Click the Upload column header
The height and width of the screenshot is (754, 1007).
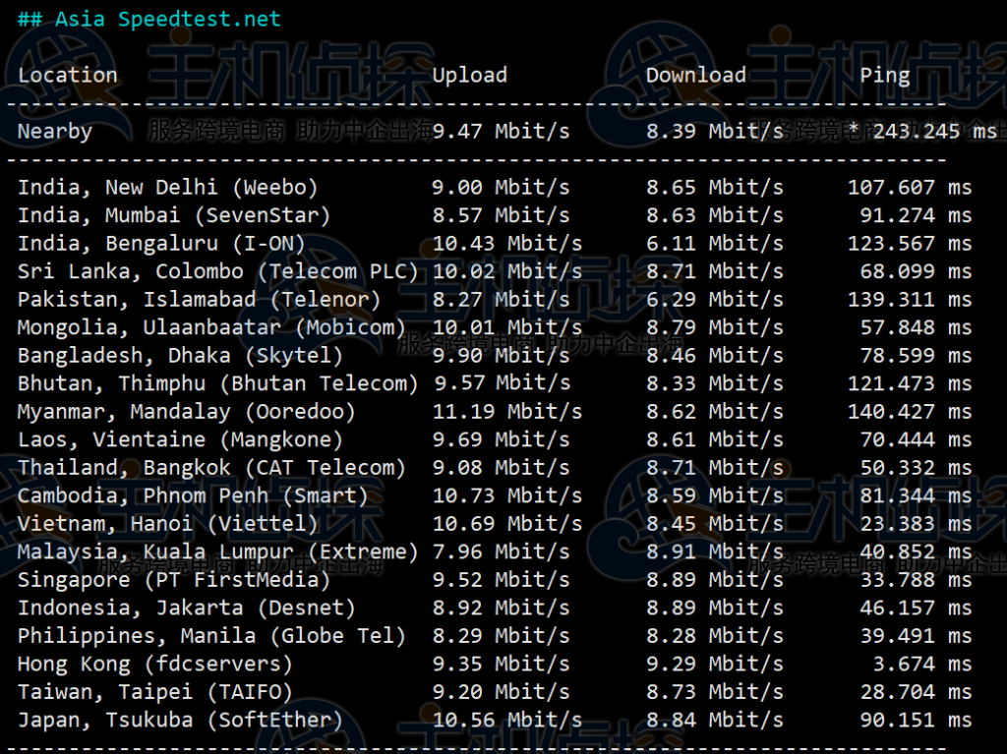469,75
